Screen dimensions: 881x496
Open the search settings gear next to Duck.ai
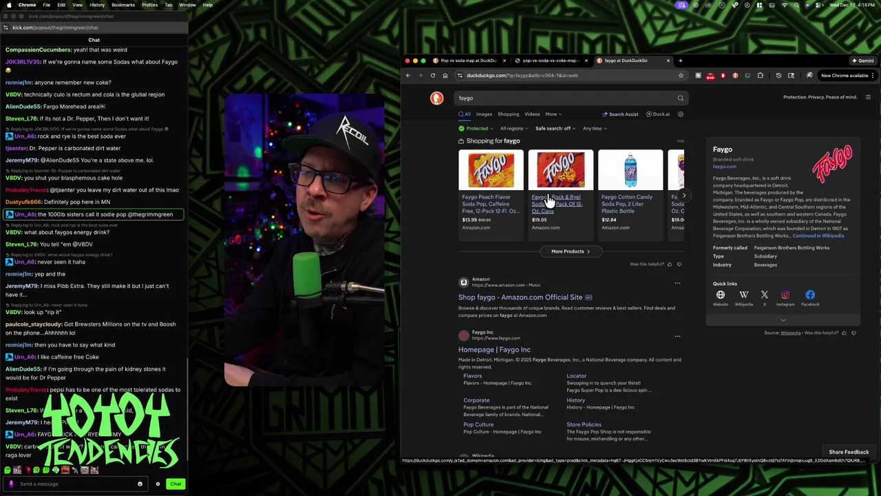coord(681,114)
